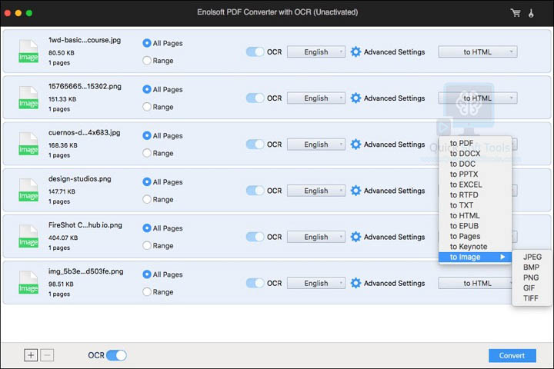
Task: Pick JPEG in the image submenu
Action: click(532, 257)
